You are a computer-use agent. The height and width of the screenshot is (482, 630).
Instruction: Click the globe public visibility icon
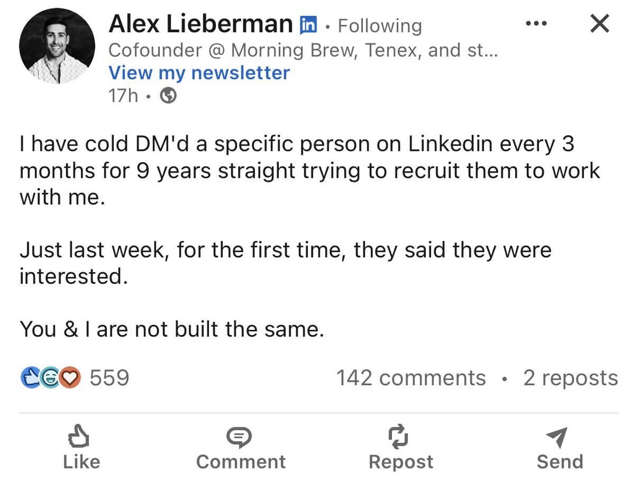click(168, 96)
